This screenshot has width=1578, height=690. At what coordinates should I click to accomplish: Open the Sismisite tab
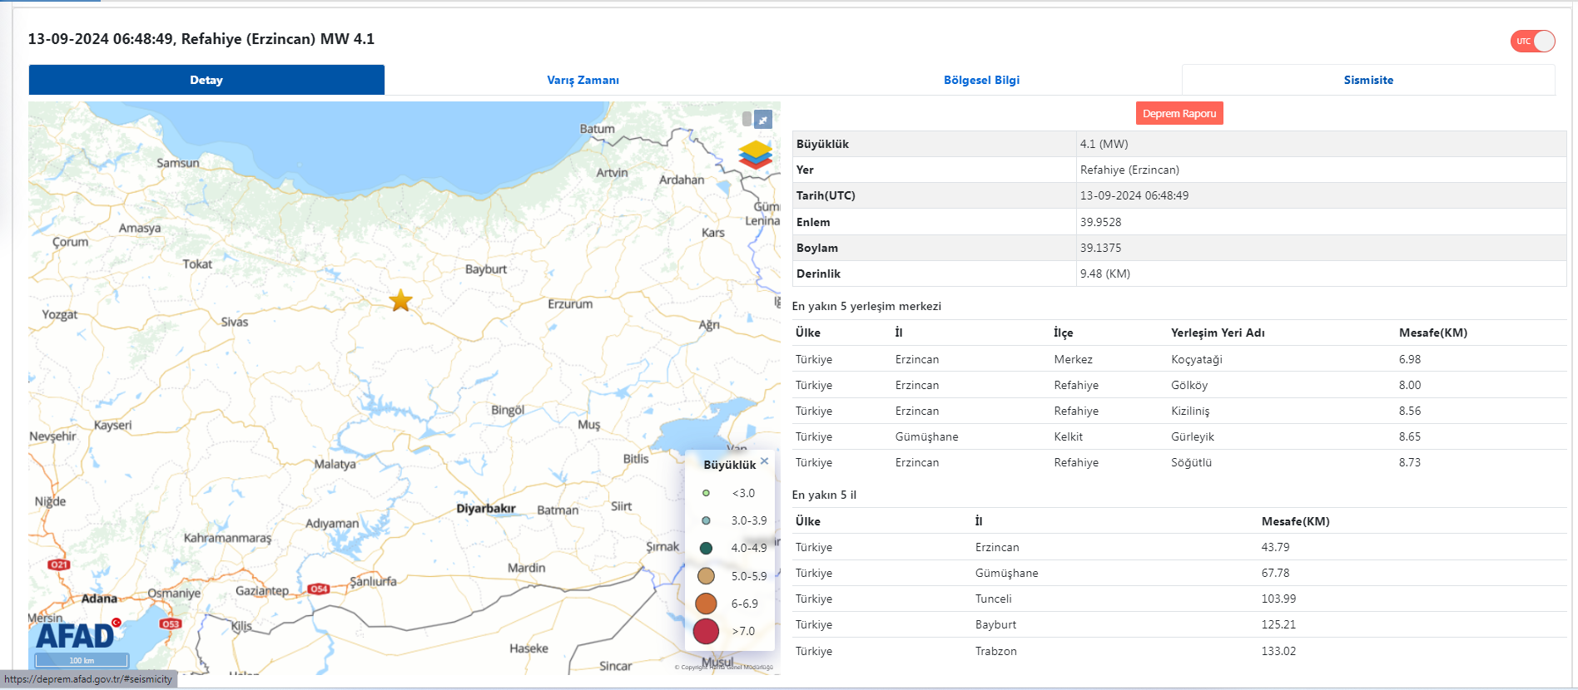point(1368,80)
